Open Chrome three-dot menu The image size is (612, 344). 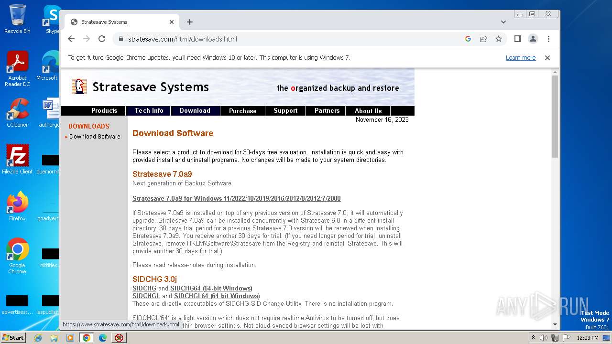tap(548, 39)
